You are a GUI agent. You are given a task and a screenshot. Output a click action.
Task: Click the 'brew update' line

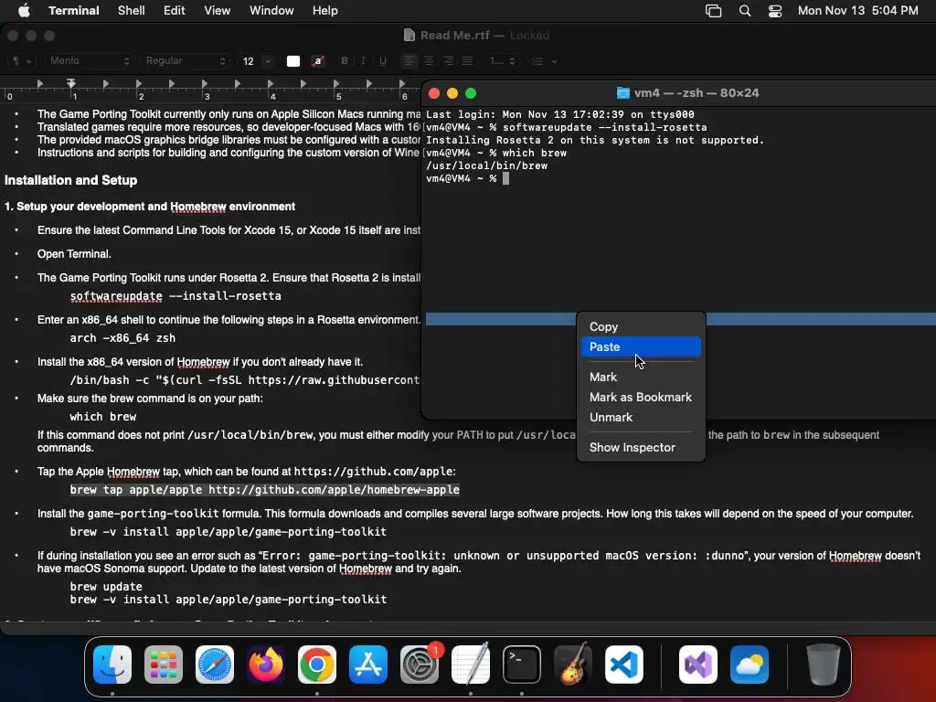coord(106,587)
